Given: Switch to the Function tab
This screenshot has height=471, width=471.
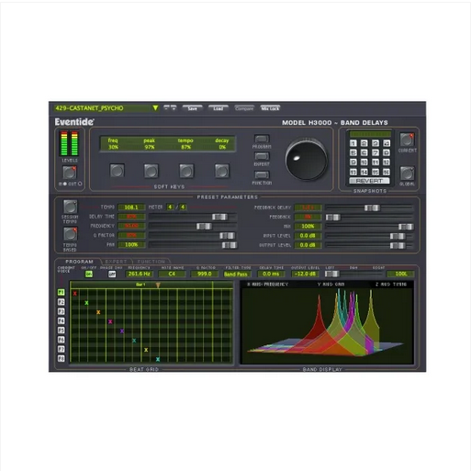Looking at the screenshot, I should click(x=151, y=262).
